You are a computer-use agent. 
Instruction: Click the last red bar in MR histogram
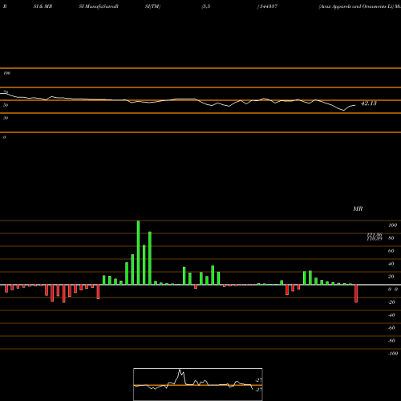[356, 294]
